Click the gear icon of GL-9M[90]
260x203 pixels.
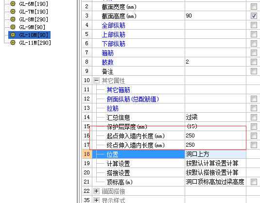point(13,27)
